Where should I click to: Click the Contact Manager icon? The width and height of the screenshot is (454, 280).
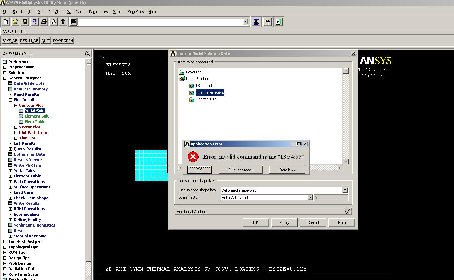(x=279, y=22)
